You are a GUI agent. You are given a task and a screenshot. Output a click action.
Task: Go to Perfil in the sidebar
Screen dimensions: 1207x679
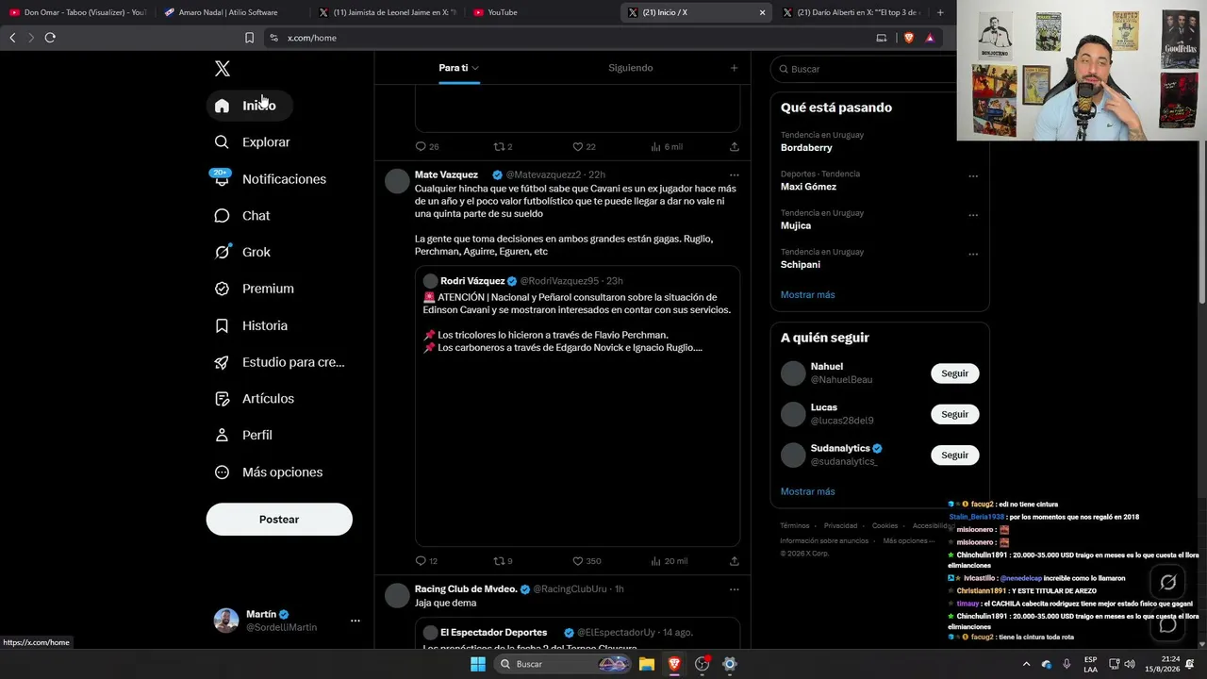243,435
